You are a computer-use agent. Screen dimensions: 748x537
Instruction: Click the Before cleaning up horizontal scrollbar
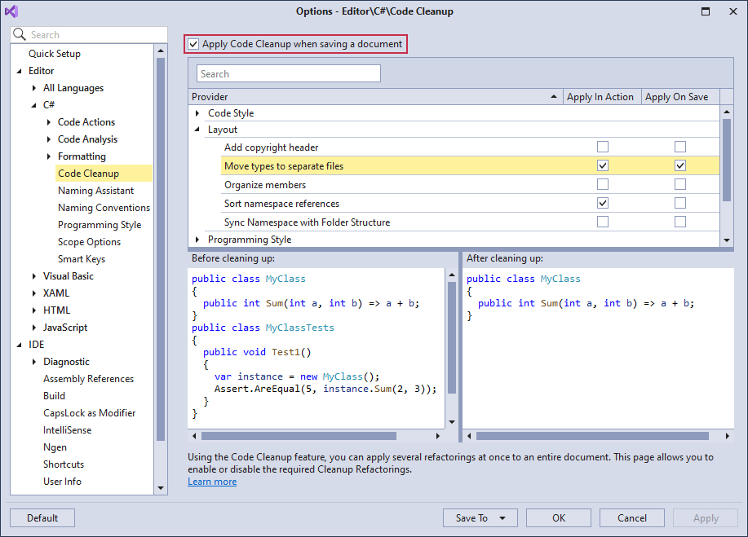[x=299, y=436]
